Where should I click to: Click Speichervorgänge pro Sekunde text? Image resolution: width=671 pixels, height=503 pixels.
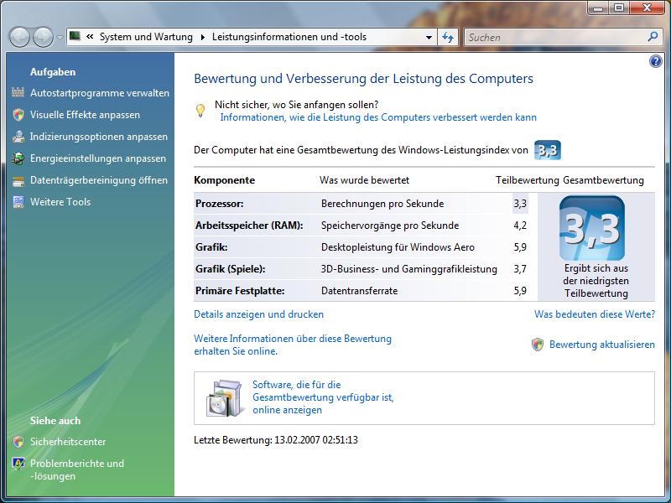[x=390, y=226]
